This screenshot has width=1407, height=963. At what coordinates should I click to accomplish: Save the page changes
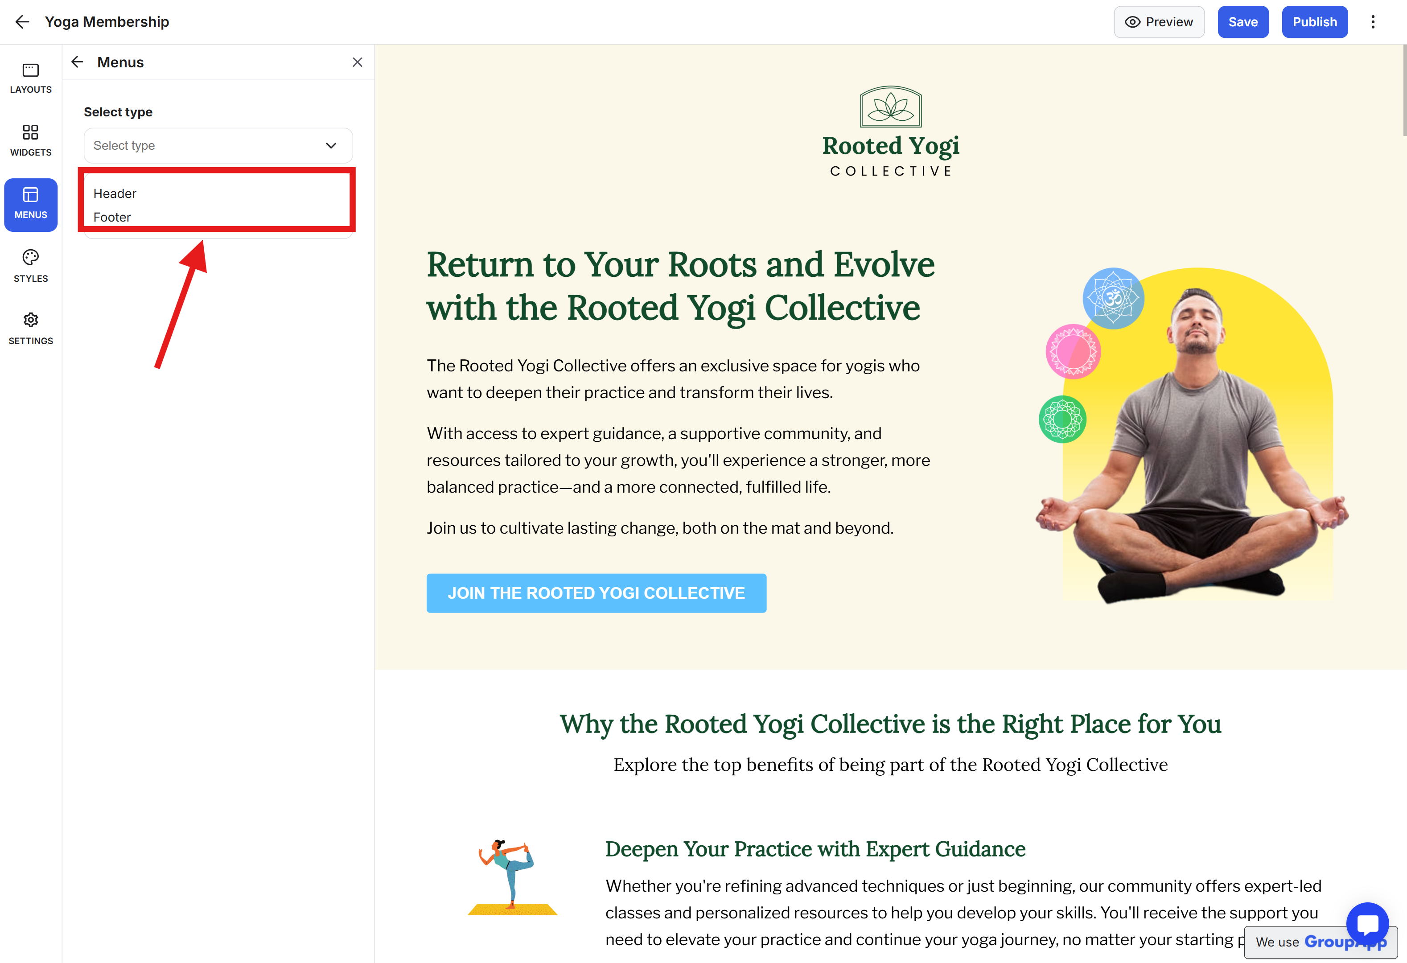1243,22
